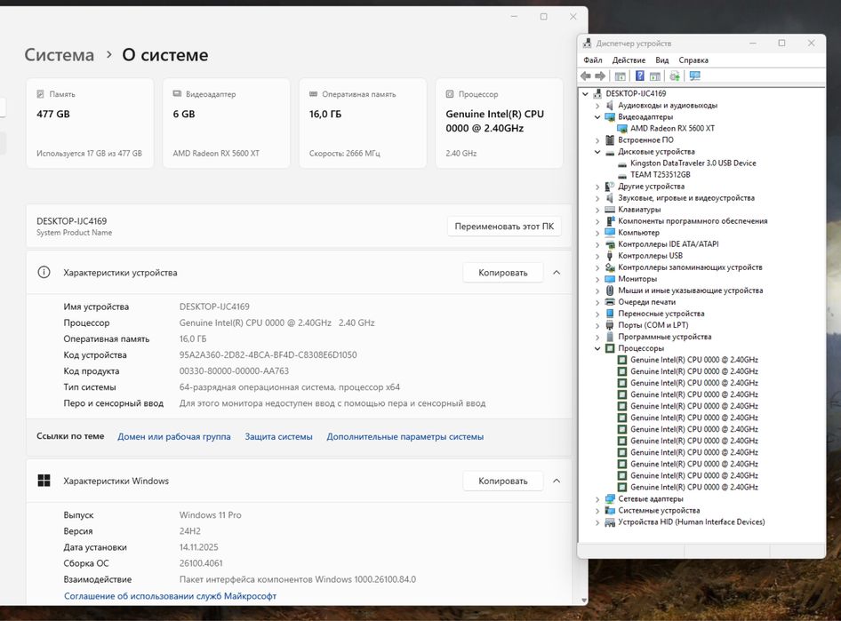Expand the Сетевые адаптеры node
The height and width of the screenshot is (621, 841).
(x=597, y=499)
